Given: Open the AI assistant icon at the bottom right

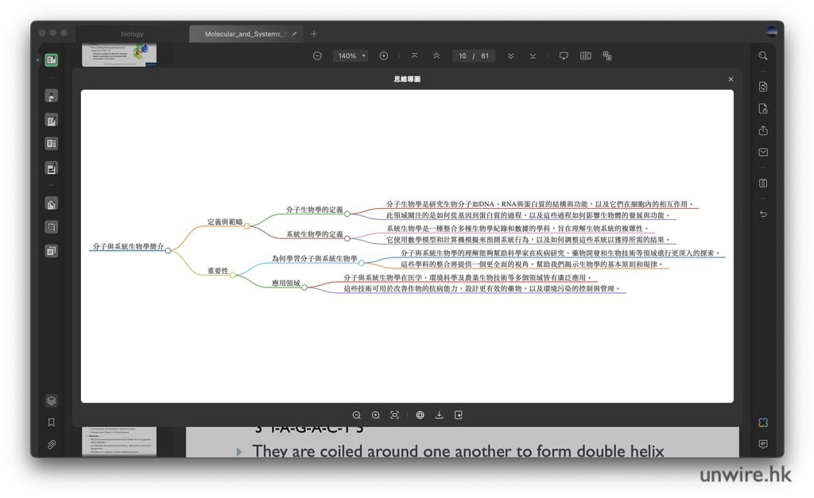Looking at the screenshot, I should (x=763, y=423).
